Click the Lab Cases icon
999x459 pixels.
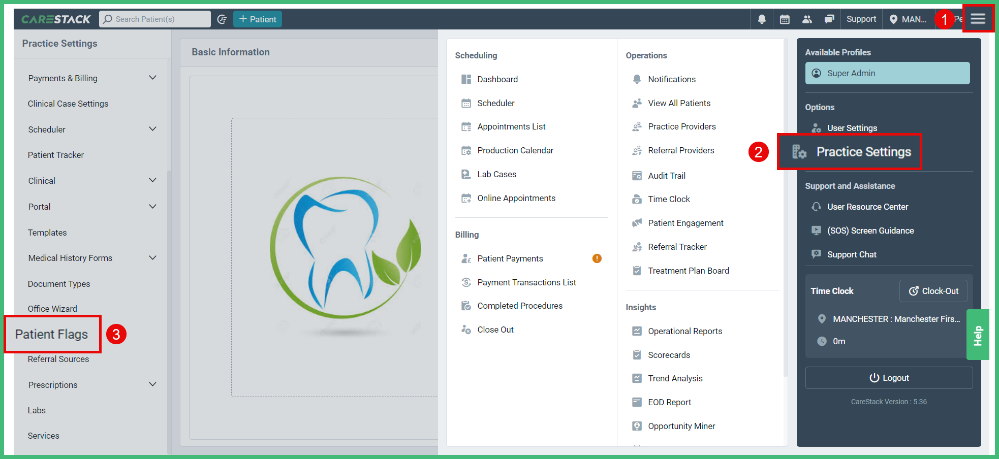466,174
